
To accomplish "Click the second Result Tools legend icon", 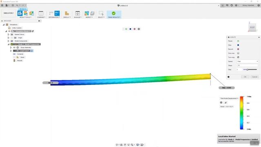I will [26, 13].
